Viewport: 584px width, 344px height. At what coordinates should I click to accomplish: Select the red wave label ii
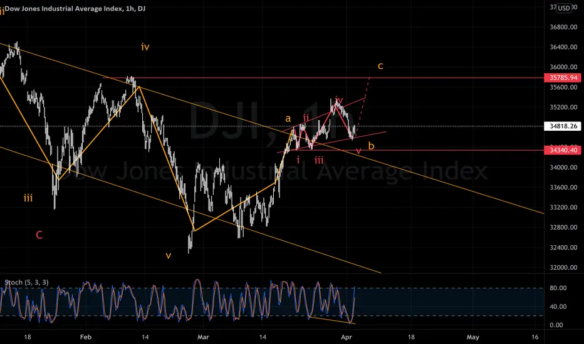306,118
